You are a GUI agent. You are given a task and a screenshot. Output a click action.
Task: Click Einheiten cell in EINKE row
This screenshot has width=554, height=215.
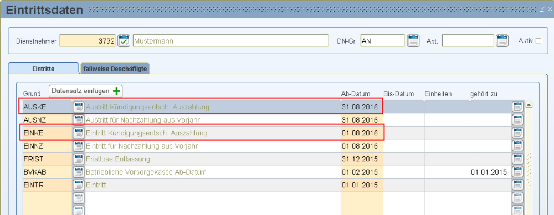coord(447,133)
